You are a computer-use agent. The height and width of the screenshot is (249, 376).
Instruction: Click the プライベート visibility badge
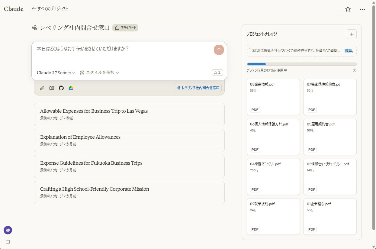click(x=125, y=28)
